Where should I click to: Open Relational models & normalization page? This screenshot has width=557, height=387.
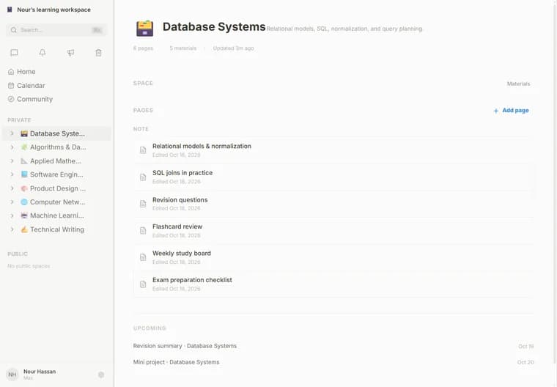pos(334,150)
